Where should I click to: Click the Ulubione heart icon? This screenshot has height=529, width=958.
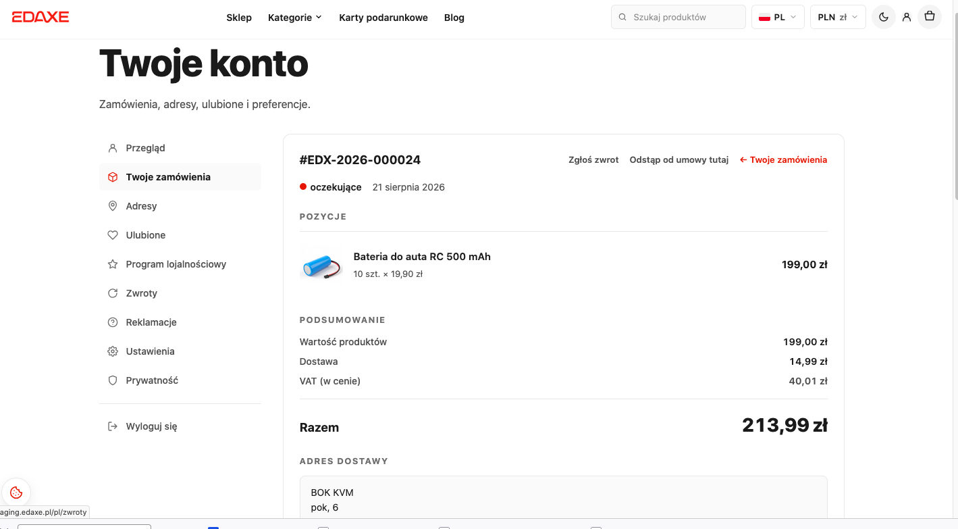(x=113, y=235)
